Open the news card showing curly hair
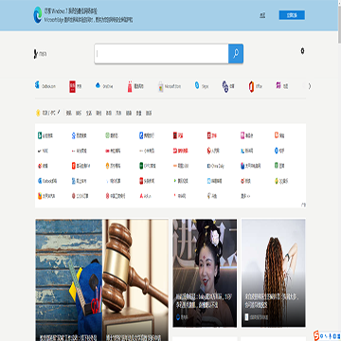341x341 pixels. (x=274, y=273)
